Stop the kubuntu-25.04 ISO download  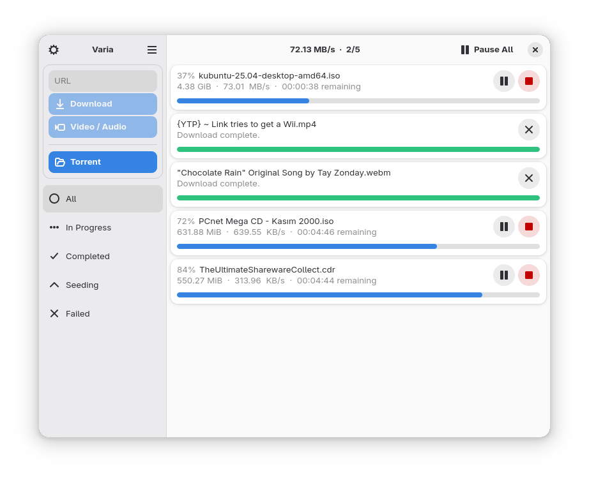tap(529, 81)
